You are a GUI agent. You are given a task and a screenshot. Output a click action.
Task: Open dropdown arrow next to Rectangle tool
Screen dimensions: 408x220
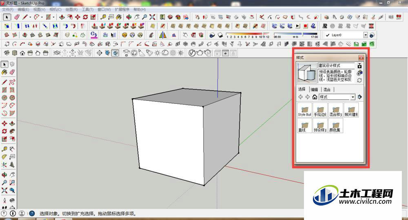(x=53, y=17)
